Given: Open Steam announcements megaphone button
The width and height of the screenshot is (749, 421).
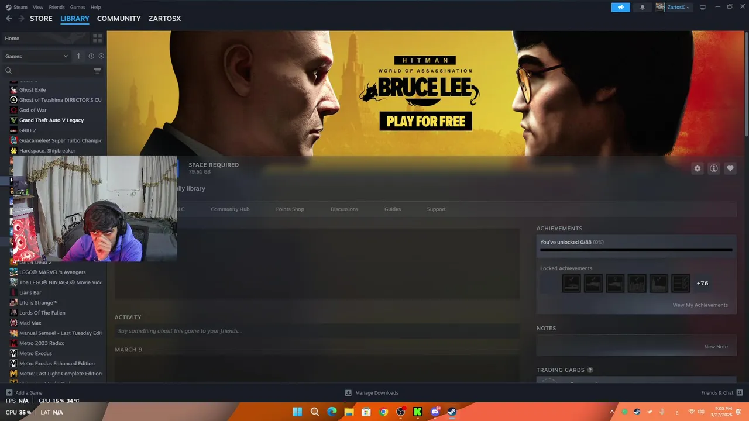Looking at the screenshot, I should click(x=620, y=7).
